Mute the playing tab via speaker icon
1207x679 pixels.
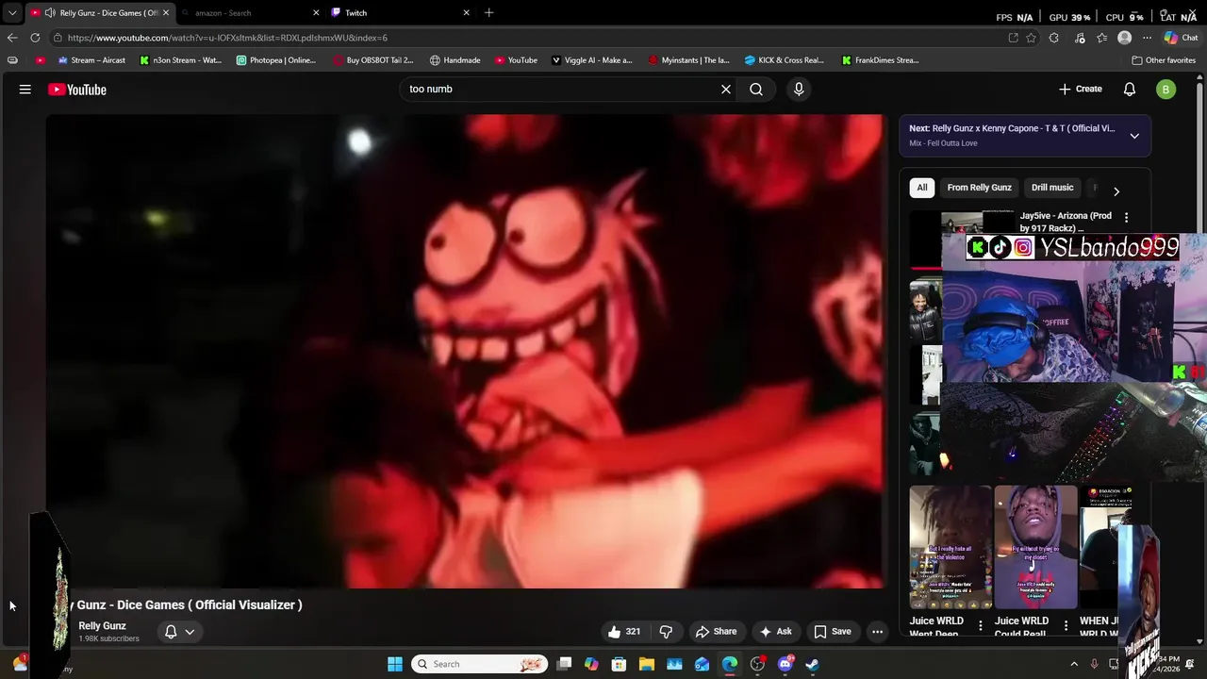(x=50, y=13)
